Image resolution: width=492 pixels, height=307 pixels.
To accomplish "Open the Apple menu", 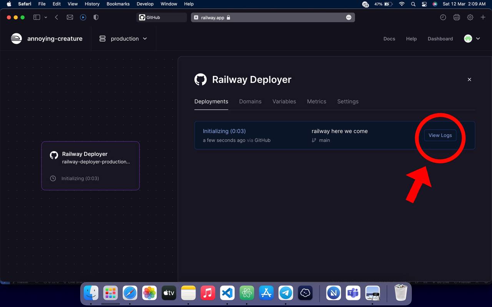I will [x=9, y=4].
